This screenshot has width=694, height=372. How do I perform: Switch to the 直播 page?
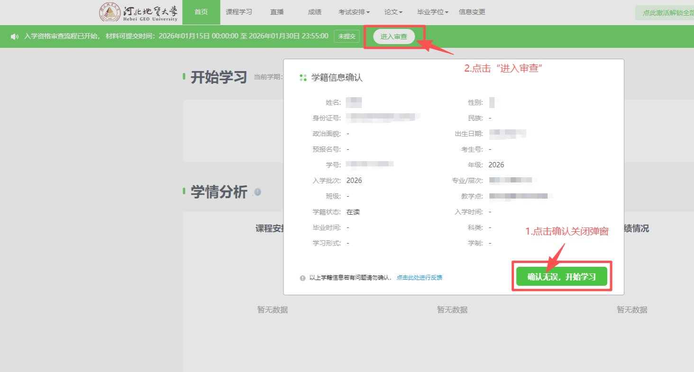tap(277, 12)
